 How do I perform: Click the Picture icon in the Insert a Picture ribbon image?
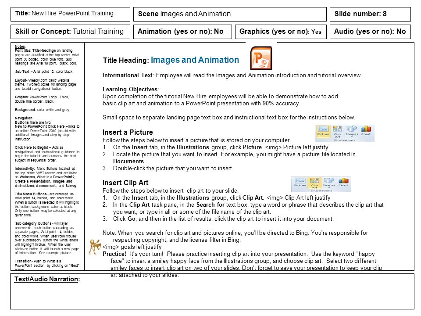pos(323,131)
